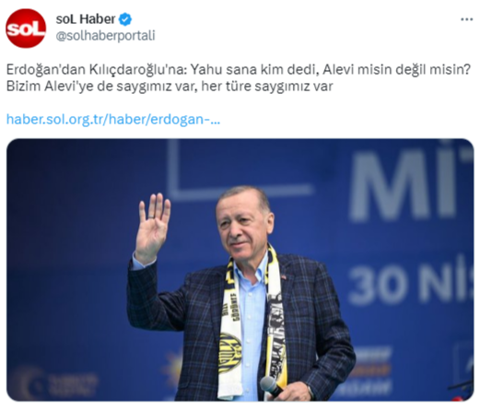Viewport: 480px width, 410px height.
Task: Click the blurred light bulb logo in photo
Action: (172, 369)
